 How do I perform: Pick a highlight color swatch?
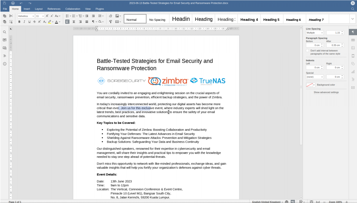[x=50, y=22]
